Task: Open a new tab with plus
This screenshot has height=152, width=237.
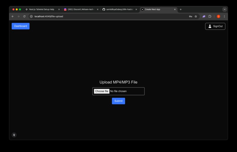Action: coord(181,9)
